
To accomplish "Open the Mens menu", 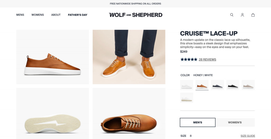I will tap(20, 15).
